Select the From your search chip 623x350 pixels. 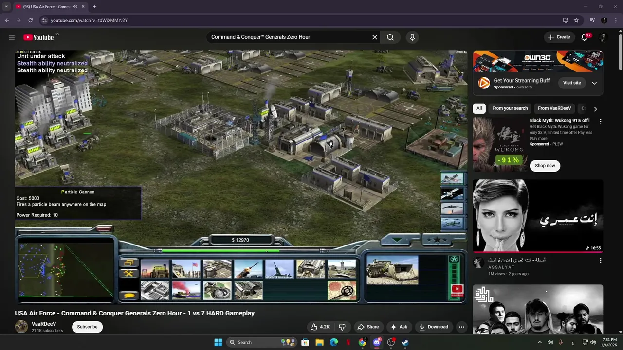(x=510, y=108)
